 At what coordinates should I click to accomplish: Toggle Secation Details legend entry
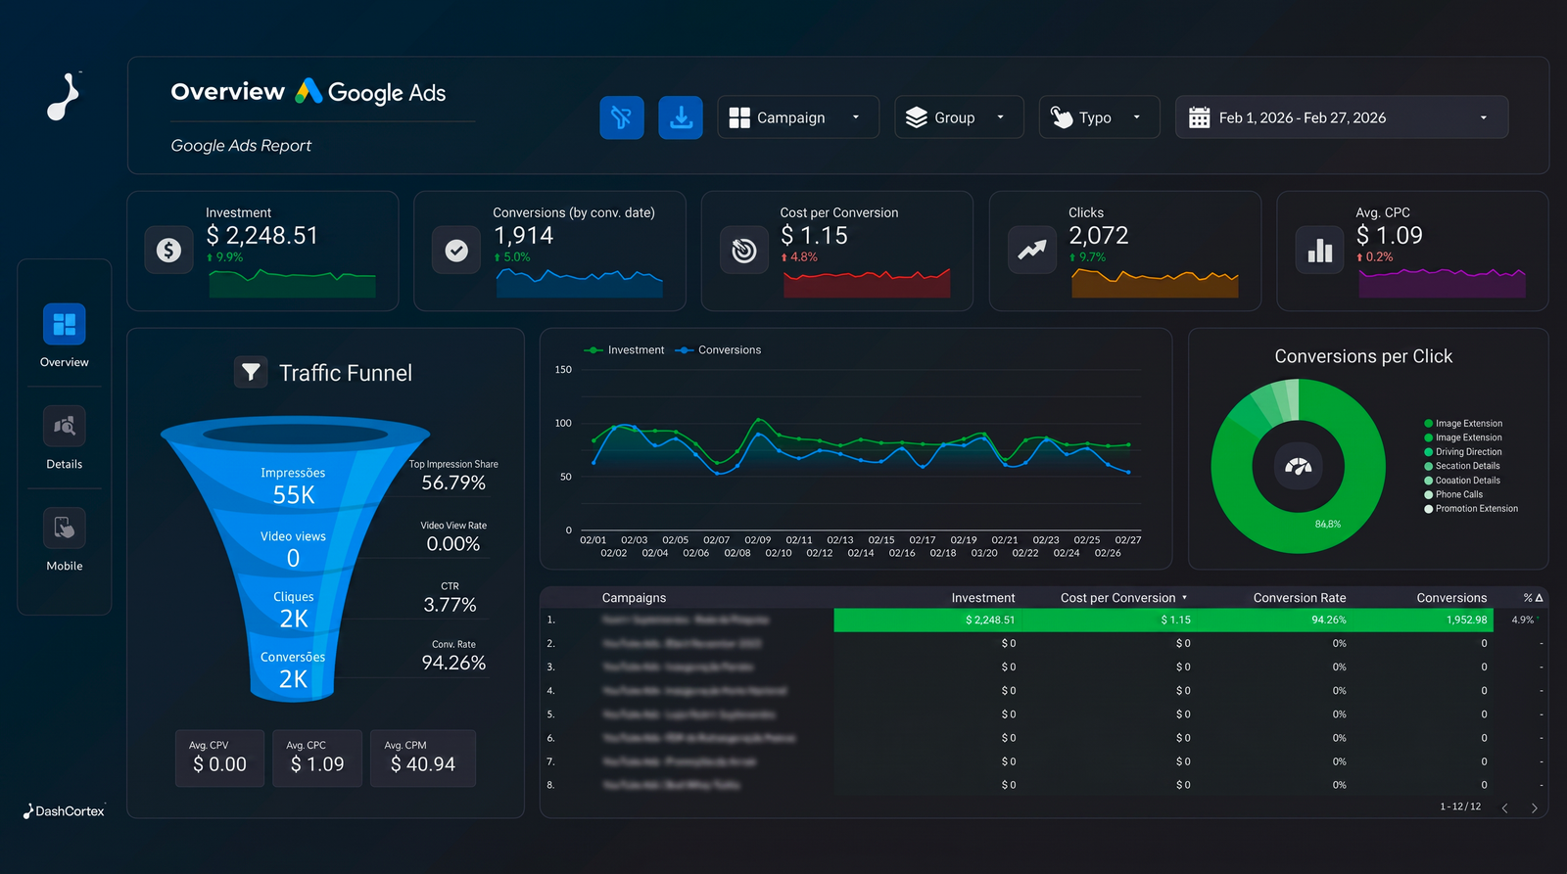(1462, 466)
